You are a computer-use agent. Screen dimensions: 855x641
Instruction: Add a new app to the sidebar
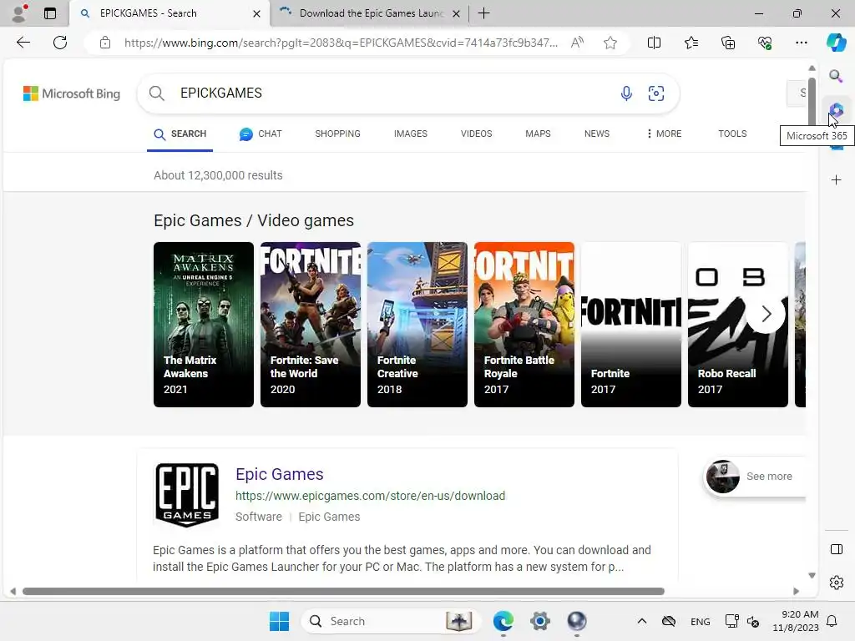click(836, 180)
